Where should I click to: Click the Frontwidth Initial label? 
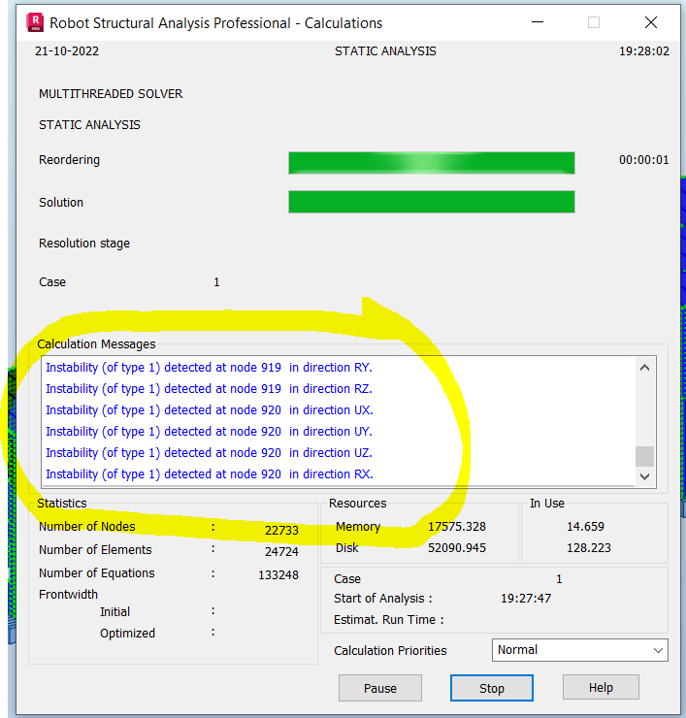click(x=114, y=612)
